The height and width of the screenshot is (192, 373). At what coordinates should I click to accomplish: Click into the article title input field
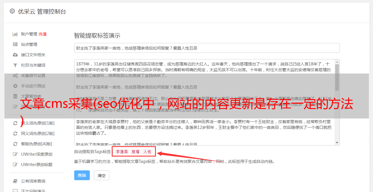[207, 48]
